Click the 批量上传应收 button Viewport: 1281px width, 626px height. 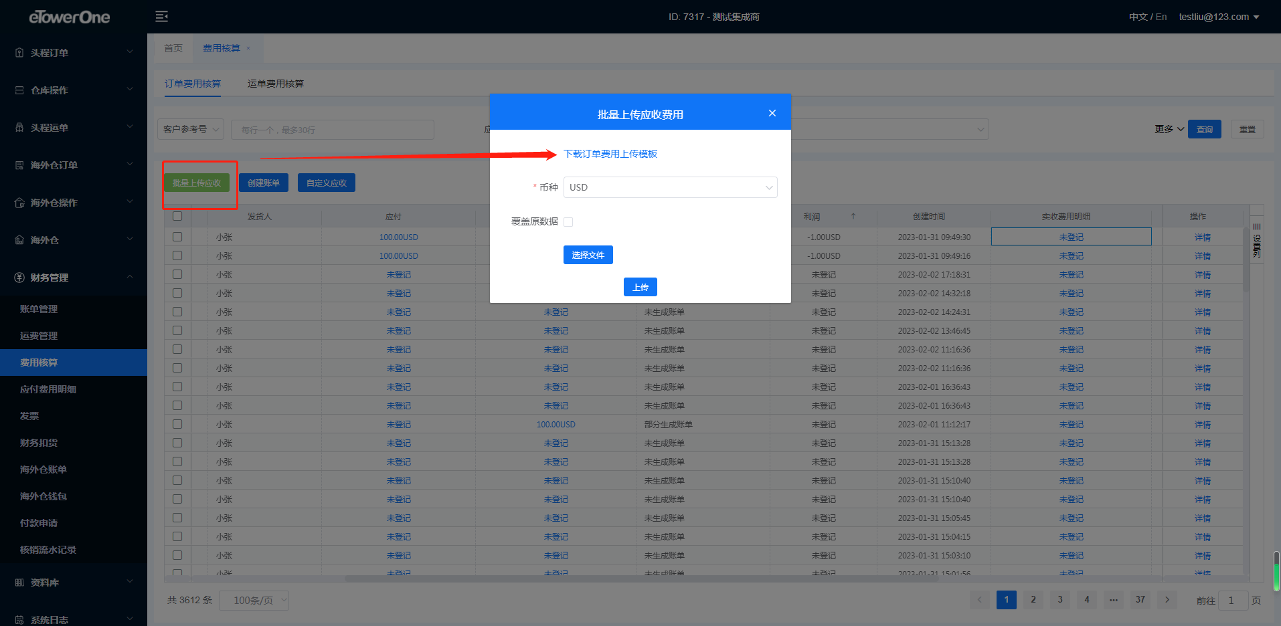pos(197,183)
